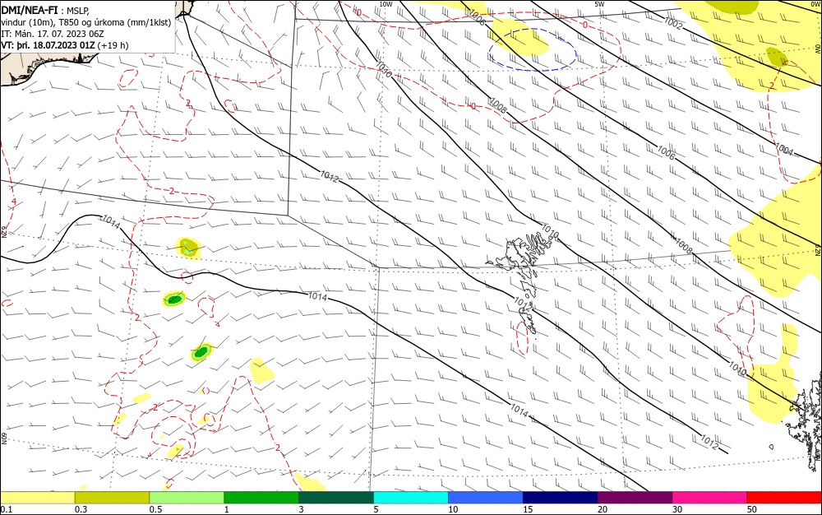Click the "(+19 h)" forecast offset text

113,45
